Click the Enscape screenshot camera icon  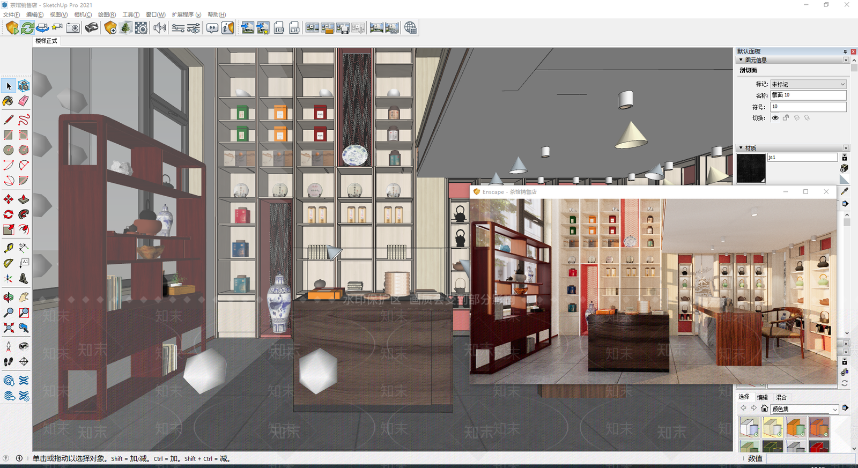[73, 28]
